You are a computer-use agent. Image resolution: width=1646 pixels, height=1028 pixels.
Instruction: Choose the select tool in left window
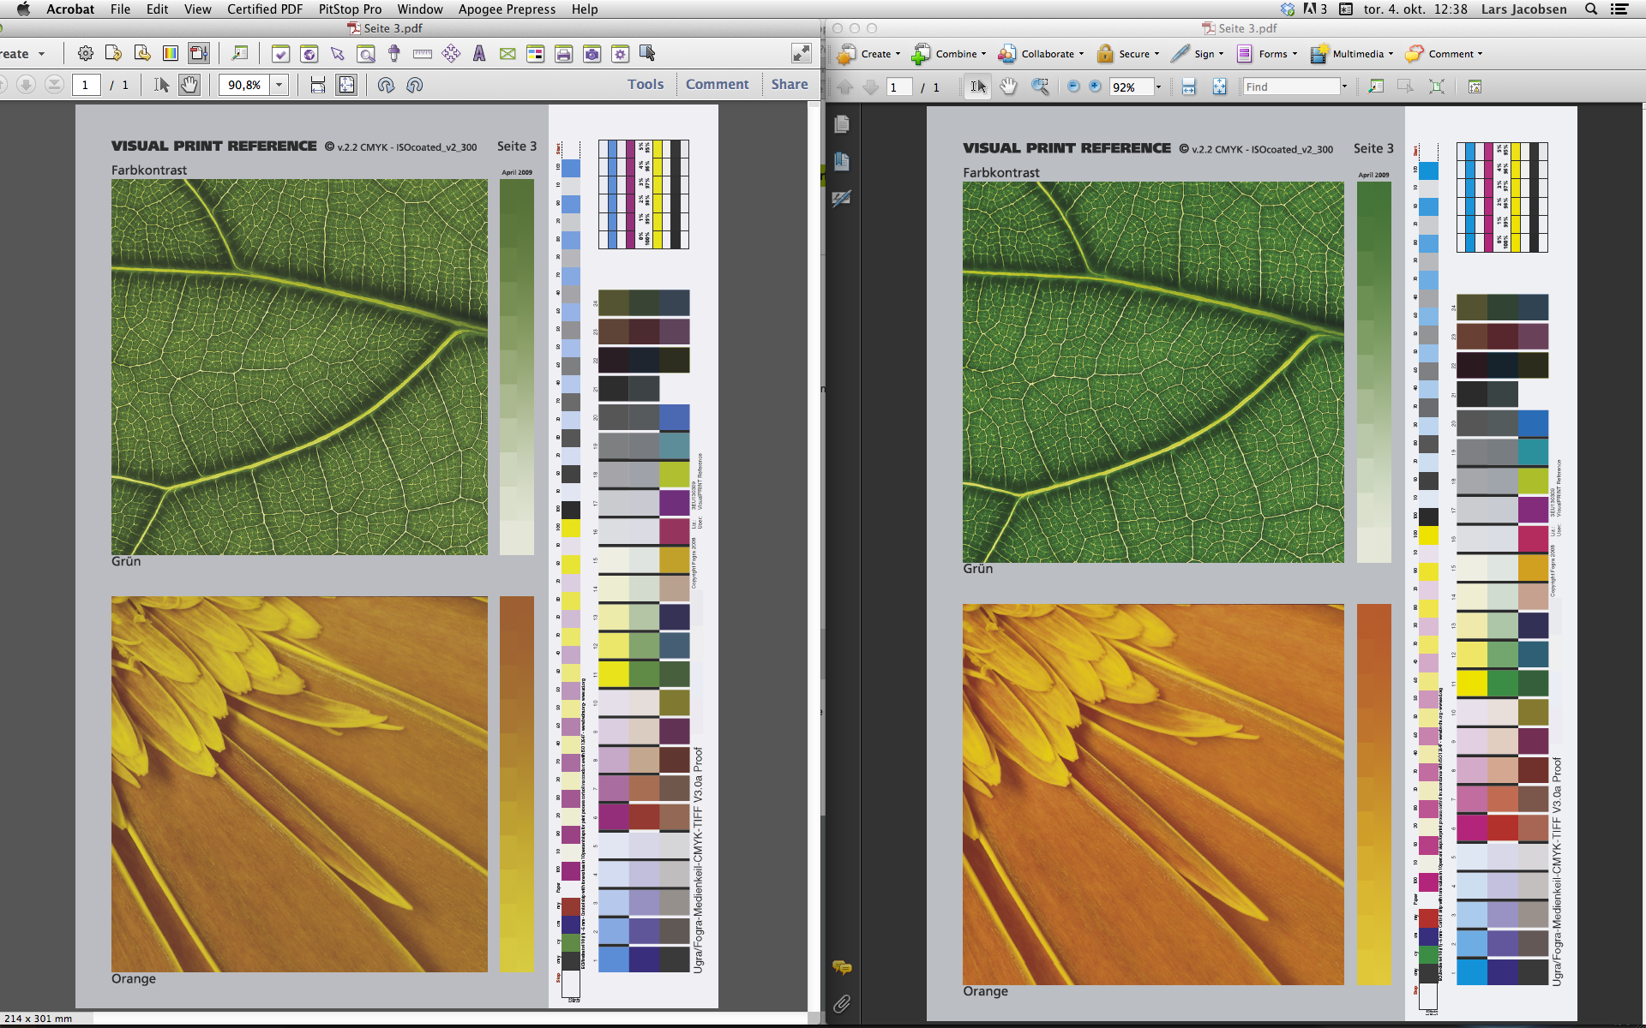tap(161, 85)
